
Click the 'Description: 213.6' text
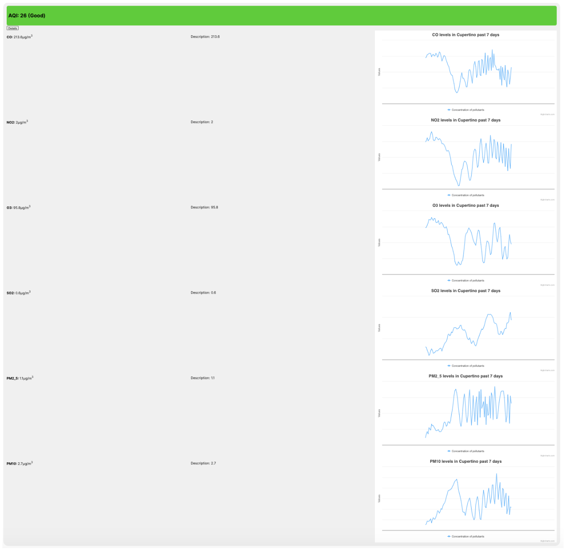pyautogui.click(x=205, y=37)
